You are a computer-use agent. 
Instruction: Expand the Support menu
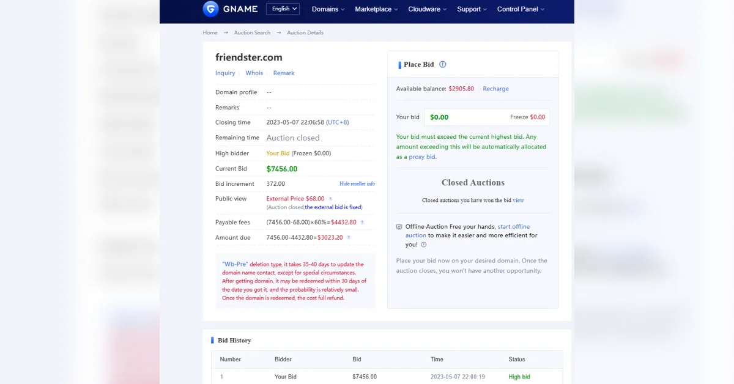click(x=472, y=9)
